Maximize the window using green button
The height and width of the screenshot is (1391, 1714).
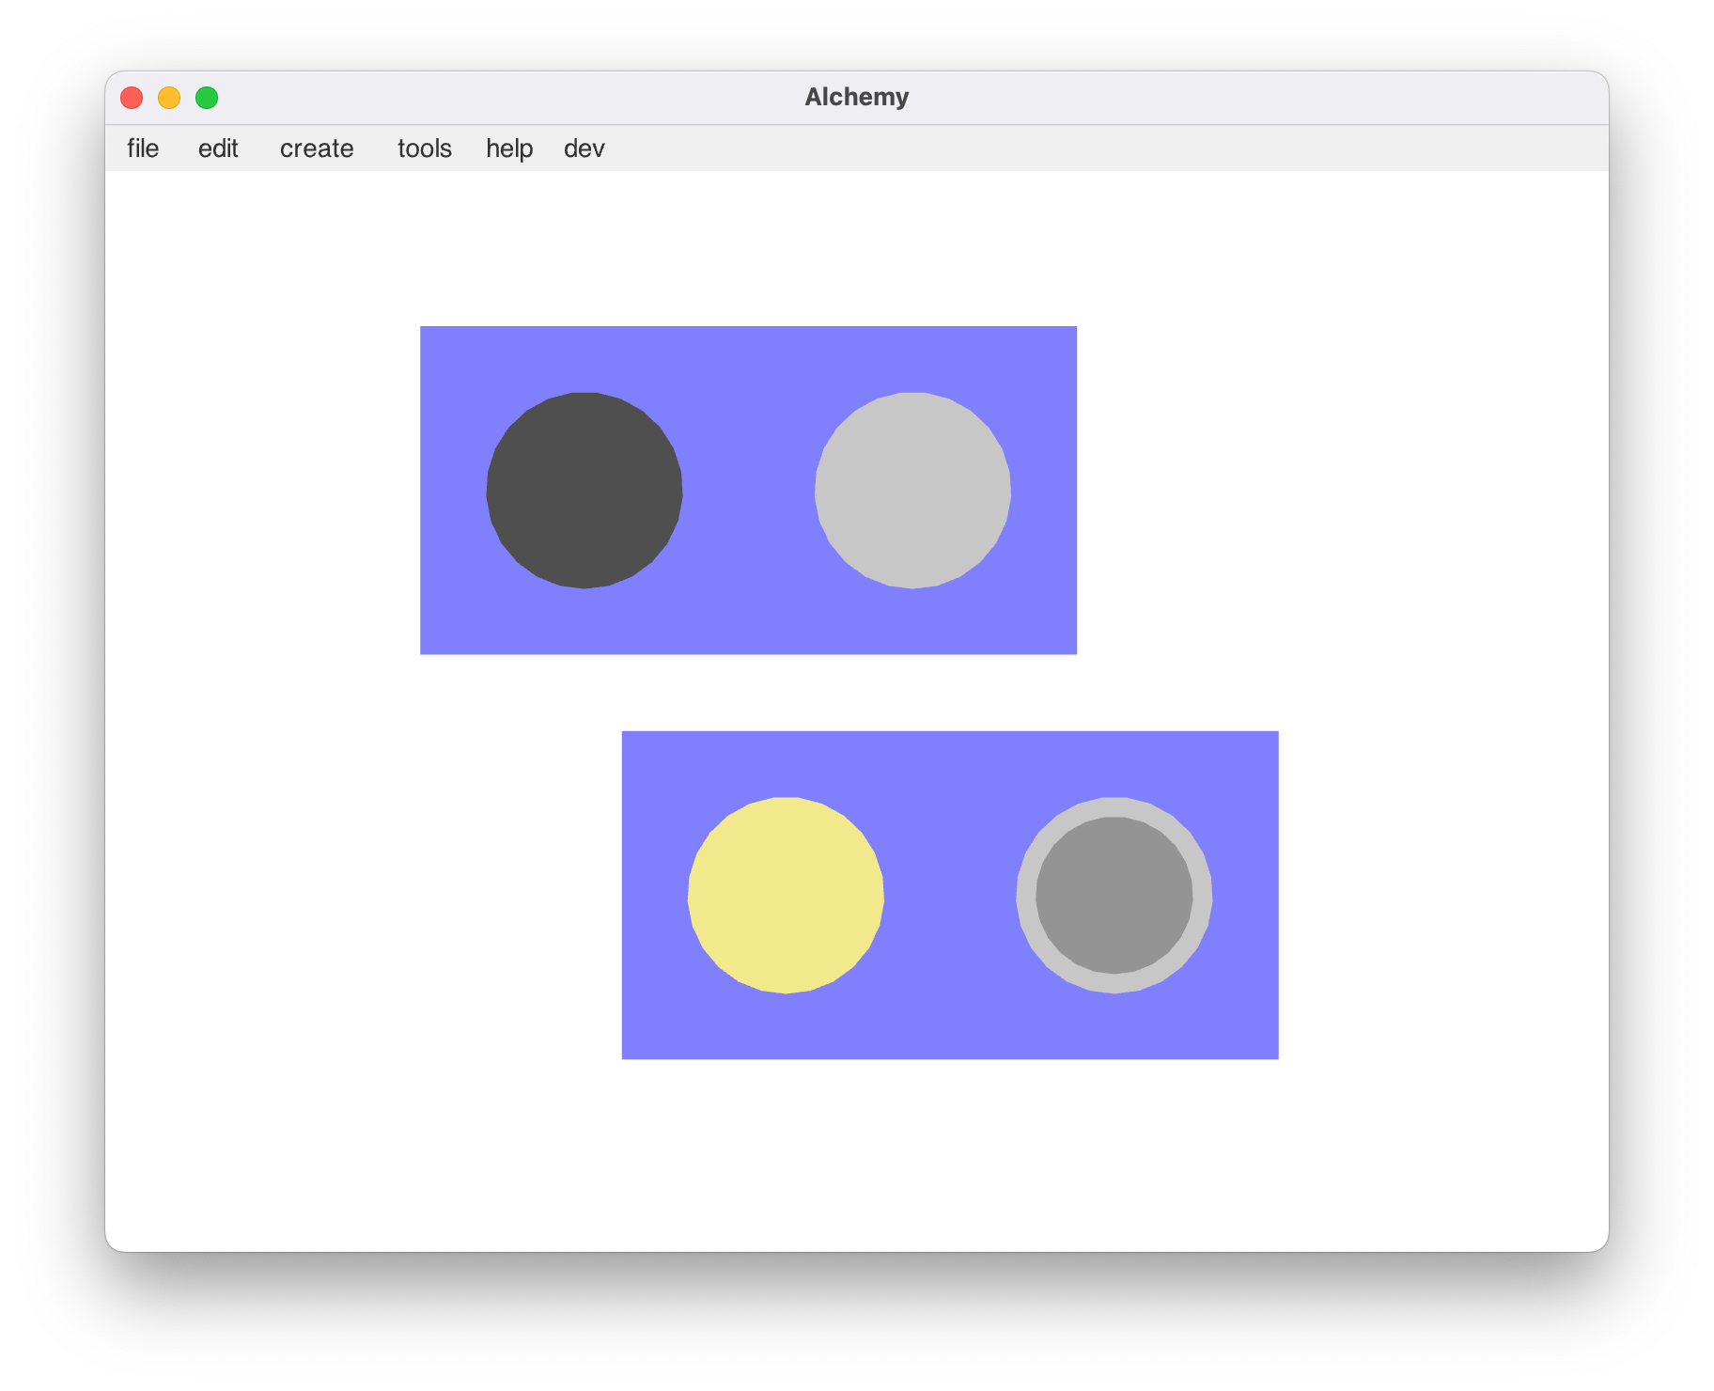pos(207,98)
